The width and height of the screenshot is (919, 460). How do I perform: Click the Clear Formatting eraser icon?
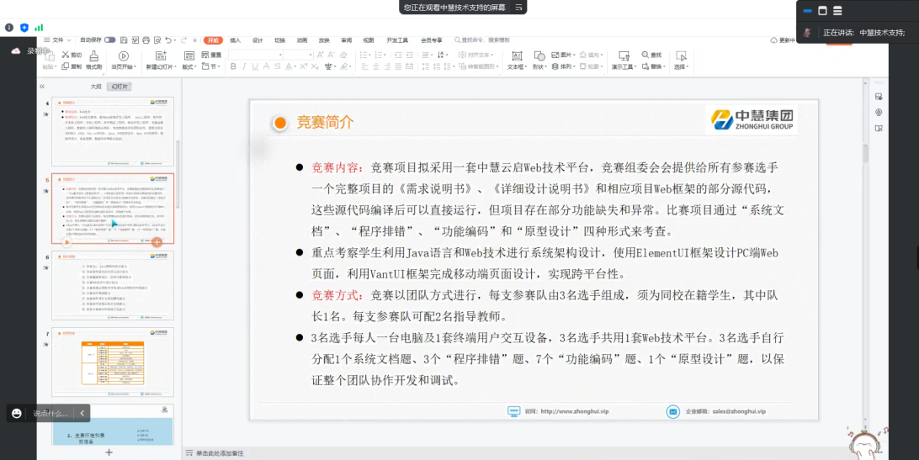343,55
